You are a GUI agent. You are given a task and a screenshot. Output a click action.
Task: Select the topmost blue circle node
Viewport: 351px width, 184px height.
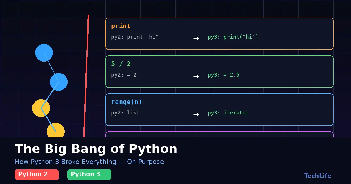pyautogui.click(x=44, y=53)
